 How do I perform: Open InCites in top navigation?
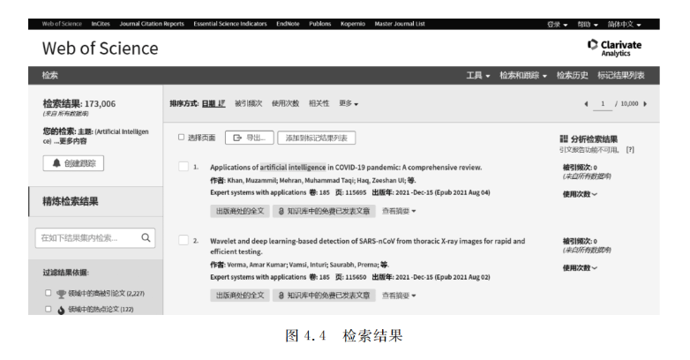pos(101,24)
